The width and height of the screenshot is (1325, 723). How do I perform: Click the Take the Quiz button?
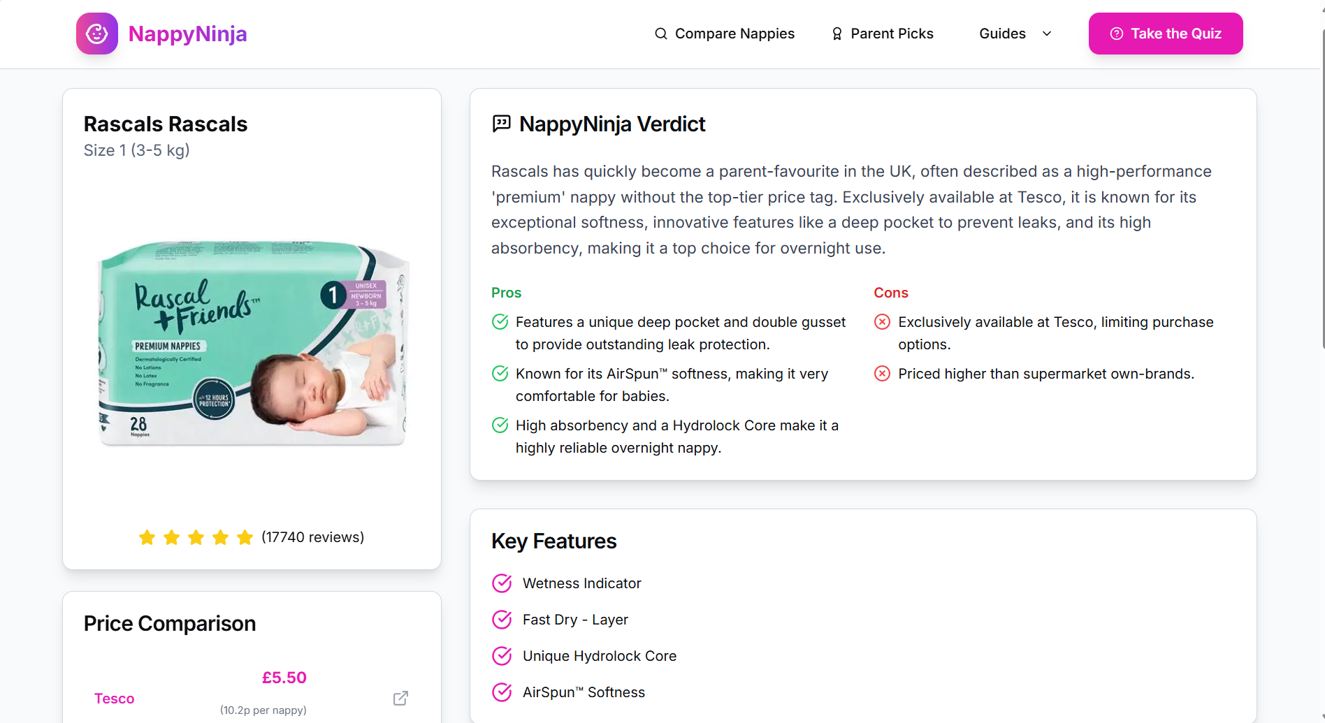(x=1166, y=34)
